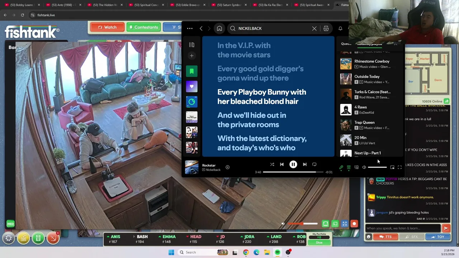Image resolution: width=459 pixels, height=258 pixels.
Task: Clear the NICKELBACK search text
Action: (314, 28)
